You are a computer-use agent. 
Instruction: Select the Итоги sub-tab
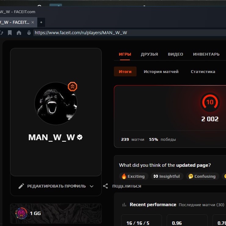click(125, 71)
